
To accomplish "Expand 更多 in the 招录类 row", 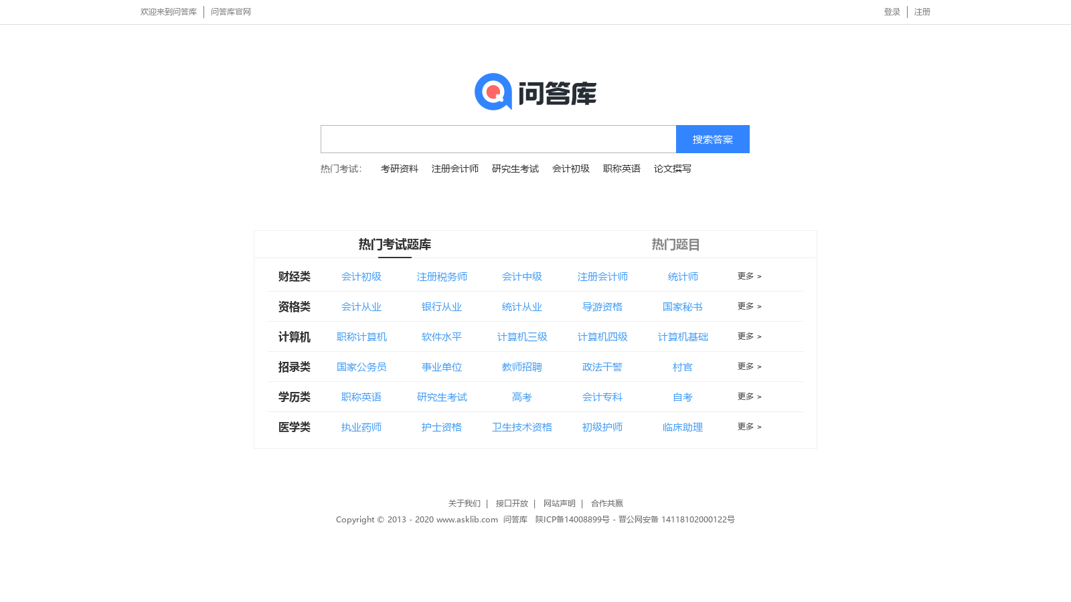I will (x=750, y=367).
